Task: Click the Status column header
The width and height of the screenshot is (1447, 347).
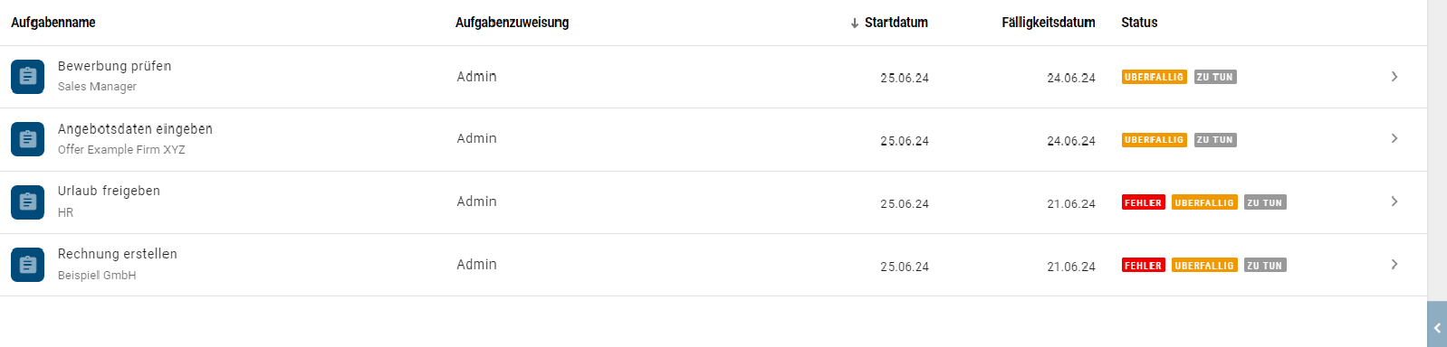Action: [x=1139, y=23]
